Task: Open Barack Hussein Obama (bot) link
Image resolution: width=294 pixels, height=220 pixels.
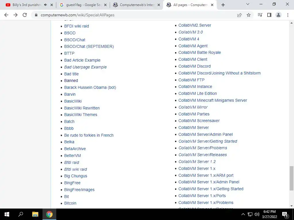Action: [x=90, y=87]
